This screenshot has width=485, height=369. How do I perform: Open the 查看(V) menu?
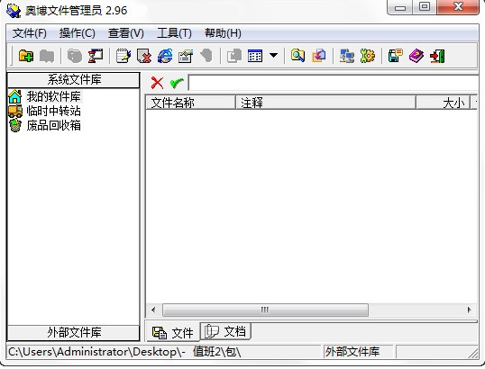[126, 33]
